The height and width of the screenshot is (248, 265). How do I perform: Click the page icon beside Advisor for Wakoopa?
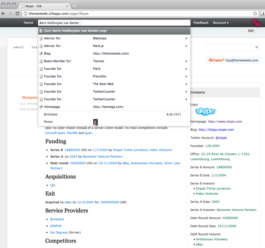[x=41, y=38]
